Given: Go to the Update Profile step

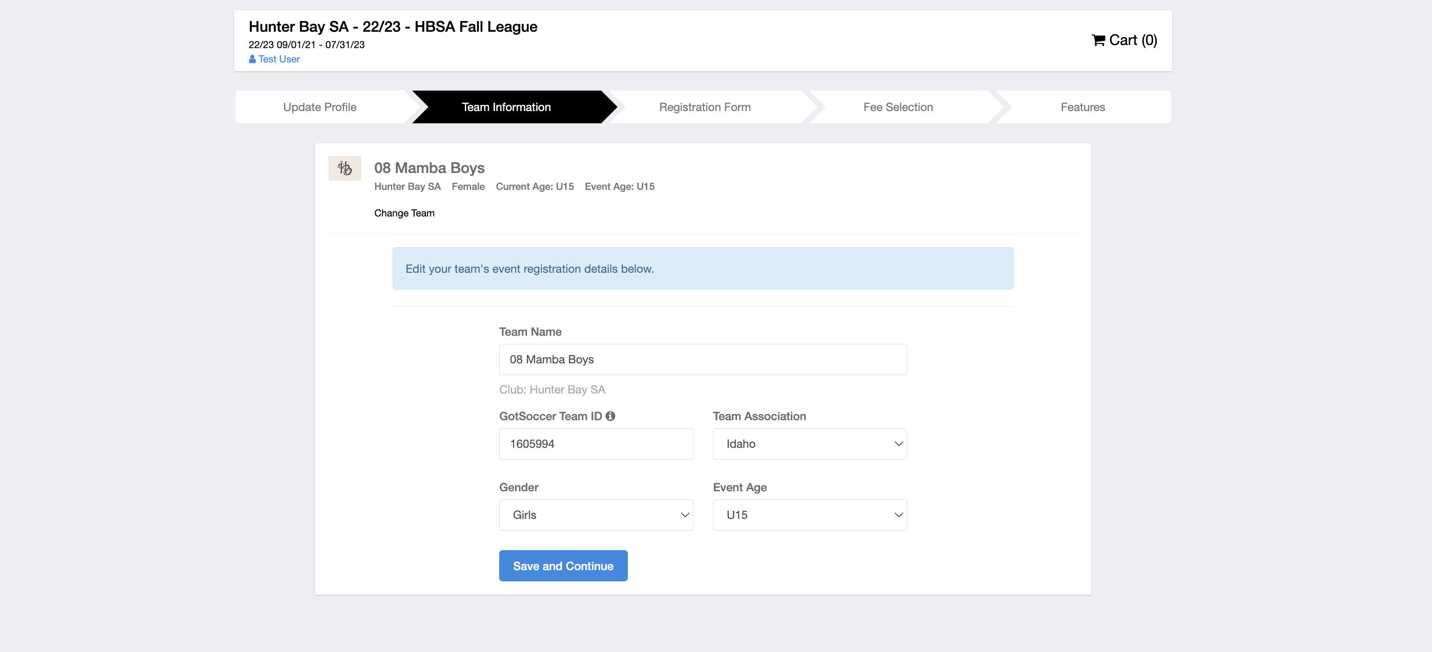Looking at the screenshot, I should pos(320,107).
